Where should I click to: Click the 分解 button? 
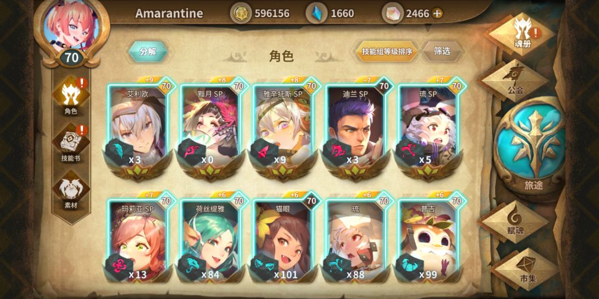[148, 51]
